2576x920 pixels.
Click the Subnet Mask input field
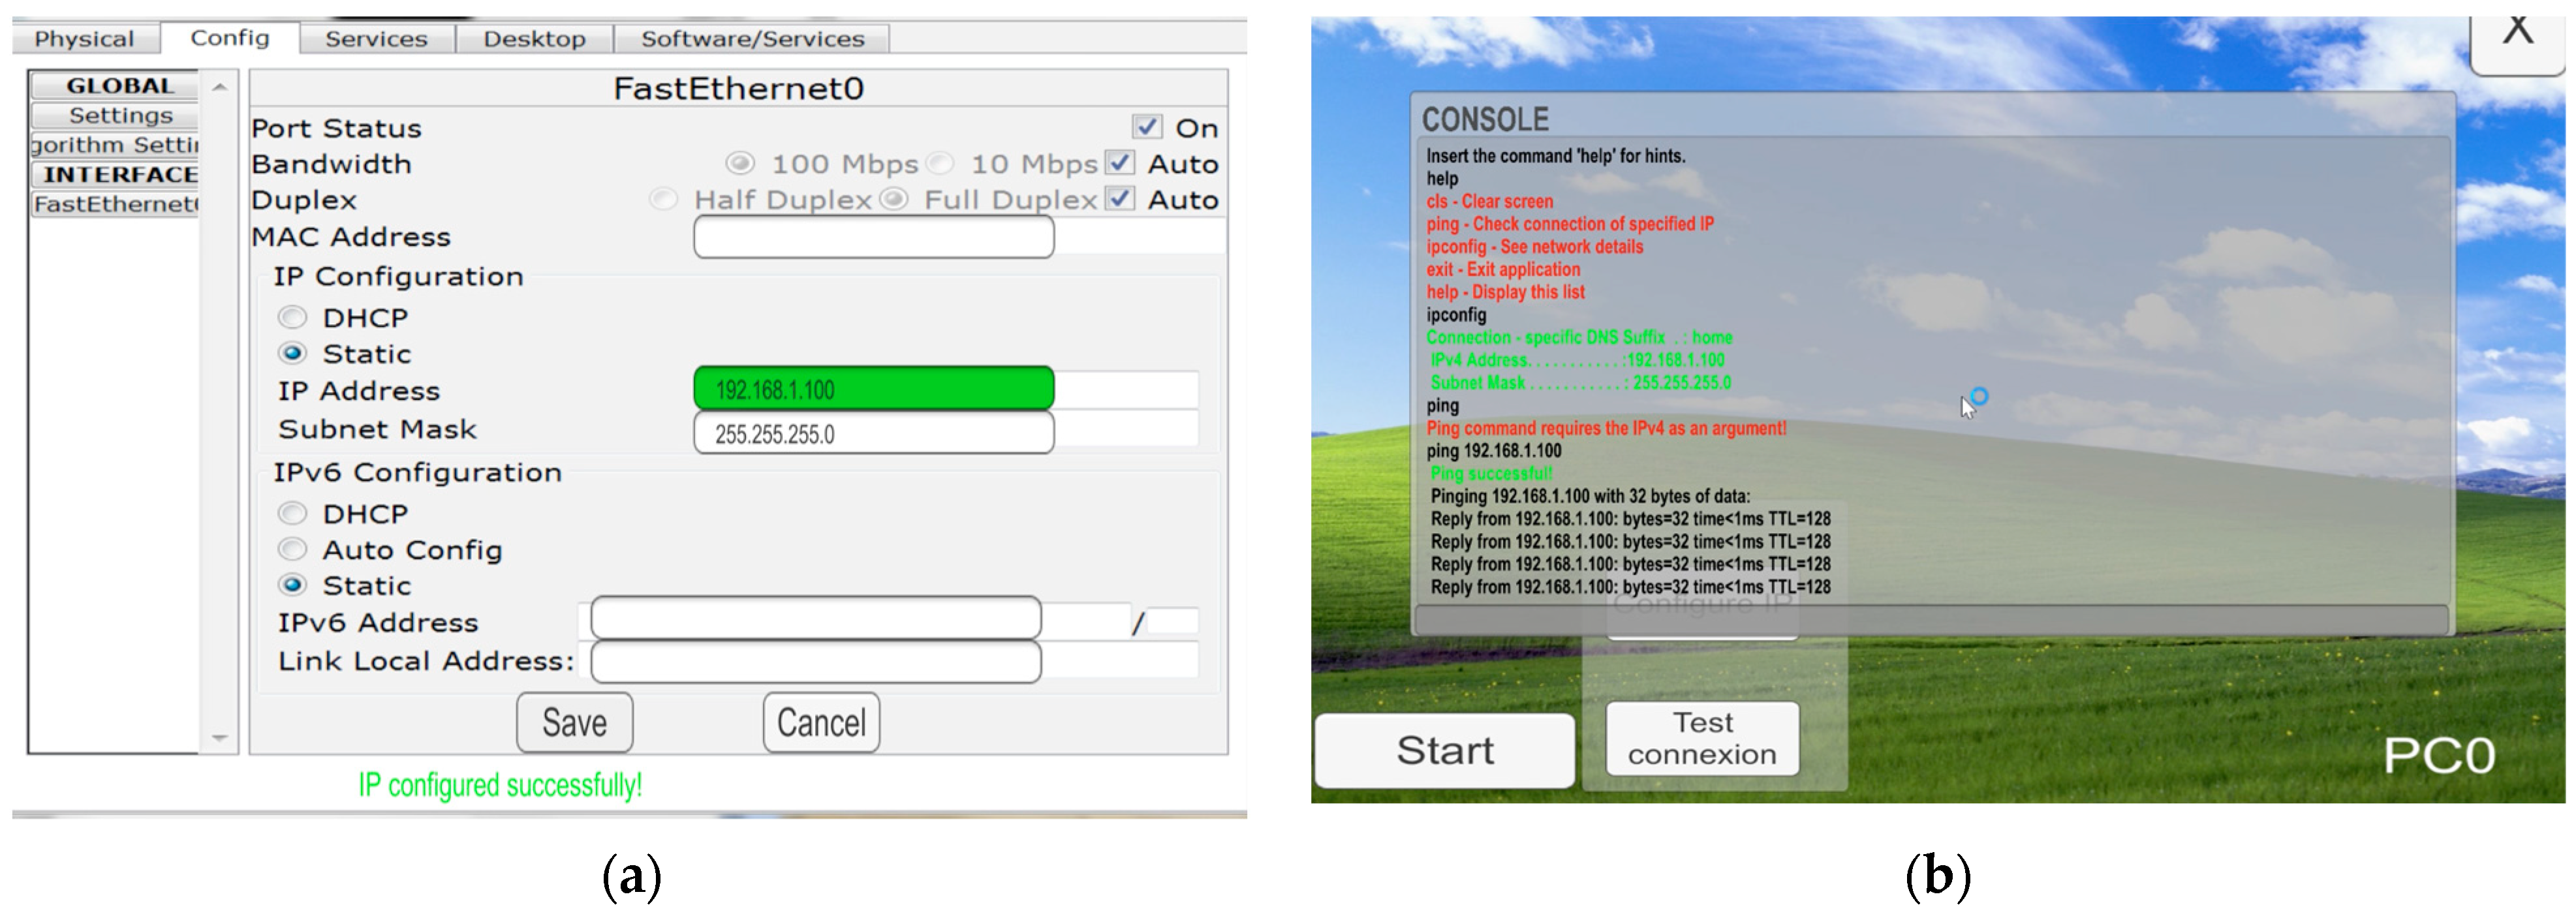pos(873,433)
